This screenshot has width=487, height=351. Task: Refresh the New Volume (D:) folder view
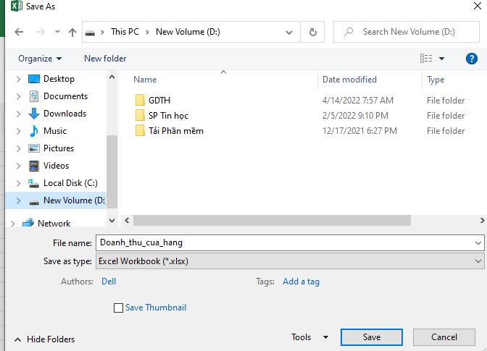point(312,33)
